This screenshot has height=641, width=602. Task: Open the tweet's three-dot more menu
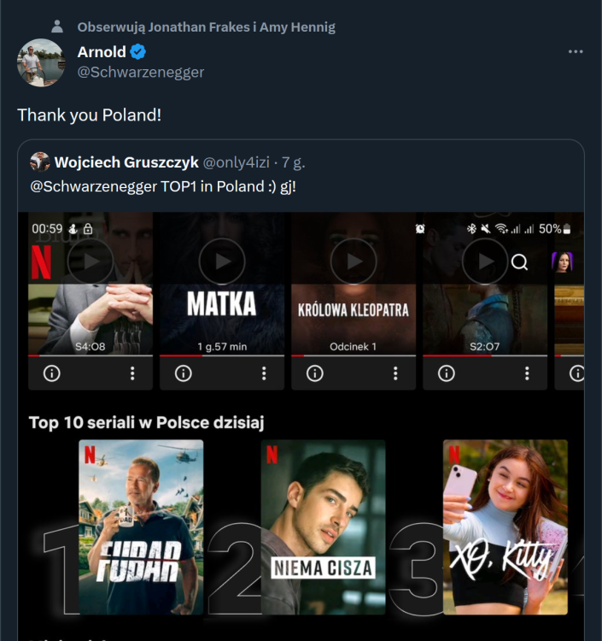pos(576,52)
